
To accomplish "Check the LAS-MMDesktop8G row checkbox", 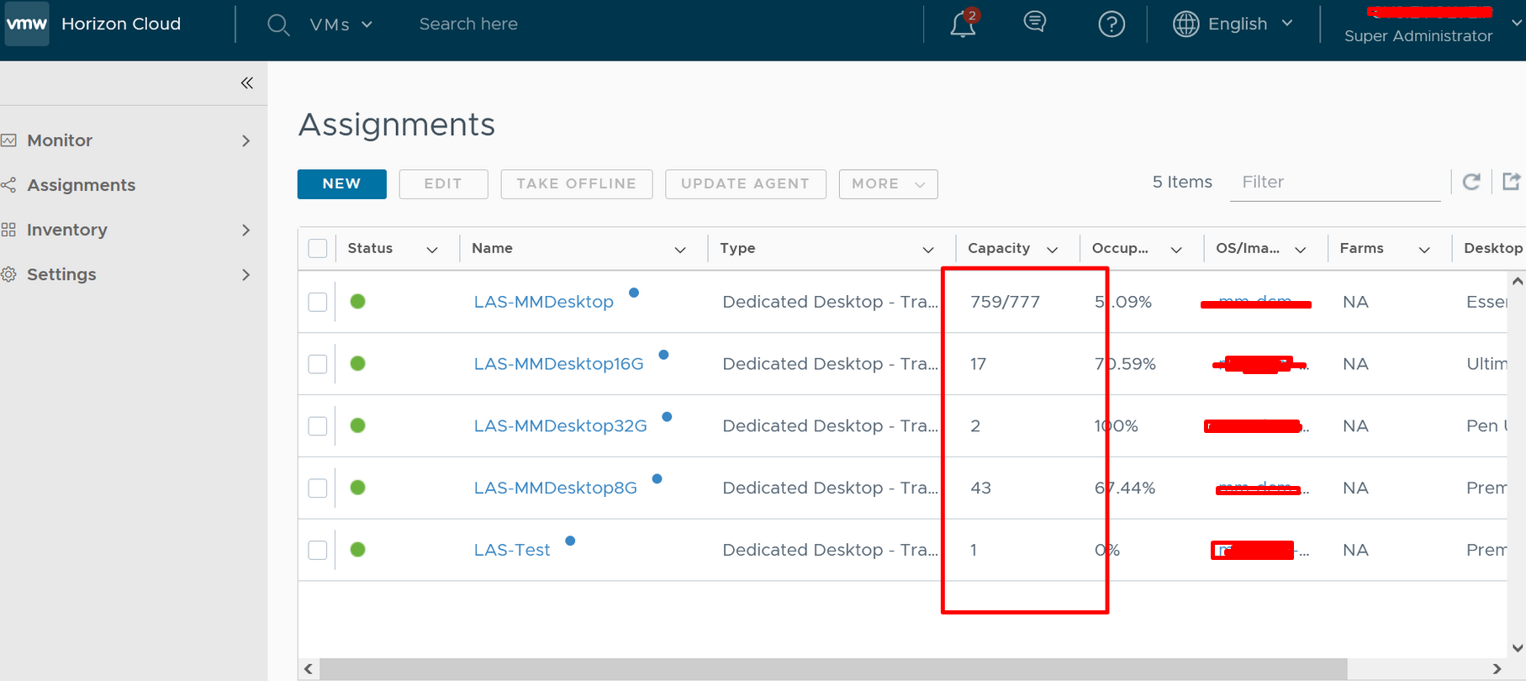I will coord(318,488).
